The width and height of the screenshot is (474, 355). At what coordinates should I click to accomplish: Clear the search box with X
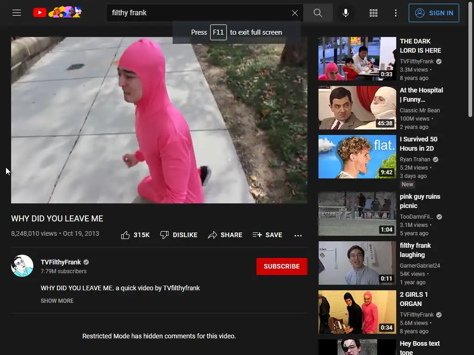point(295,12)
